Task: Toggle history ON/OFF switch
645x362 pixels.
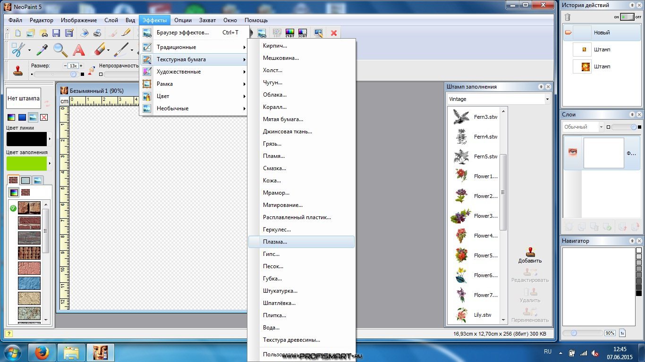Action: [x=627, y=17]
